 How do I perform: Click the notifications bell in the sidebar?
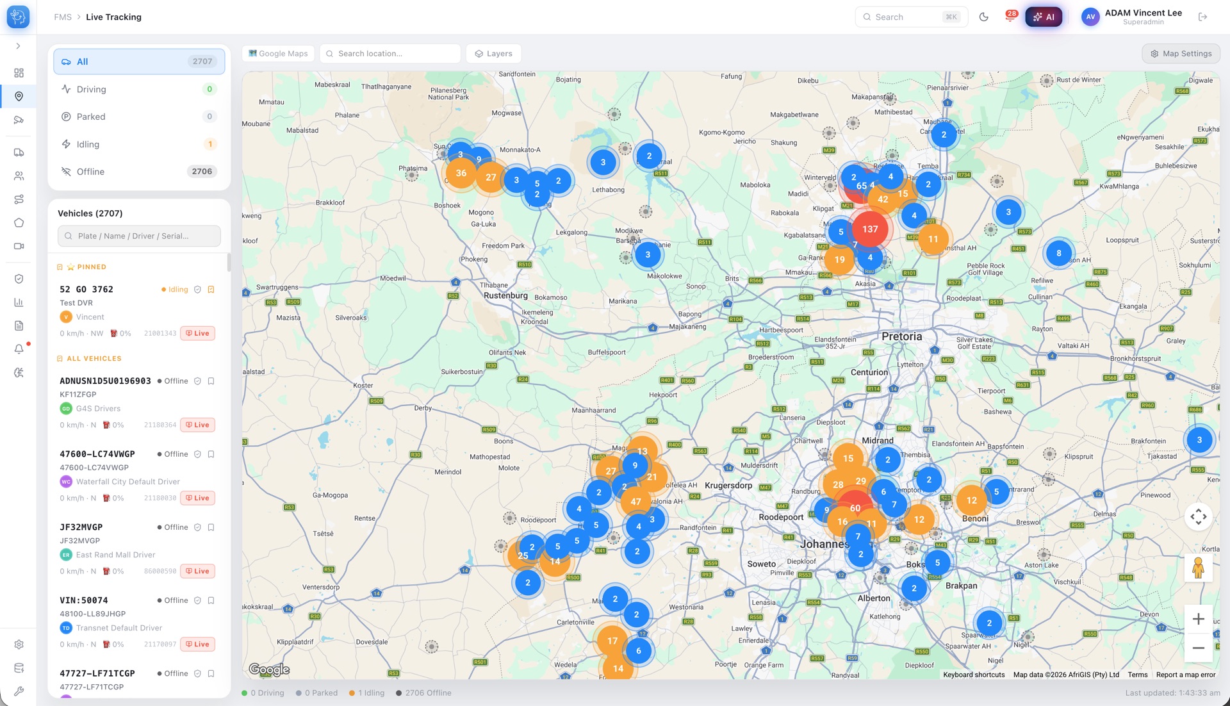click(19, 349)
